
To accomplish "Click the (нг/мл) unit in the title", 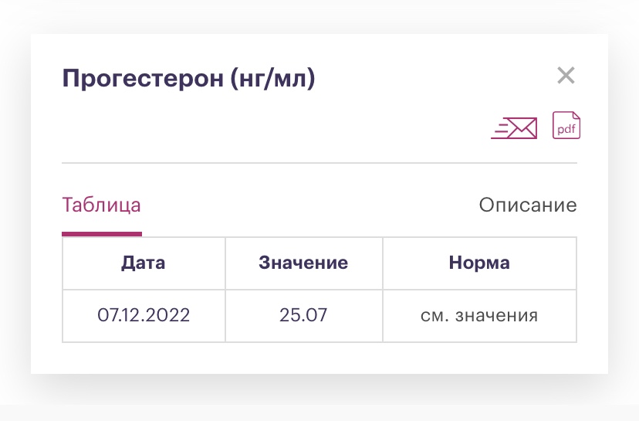I will [x=272, y=79].
